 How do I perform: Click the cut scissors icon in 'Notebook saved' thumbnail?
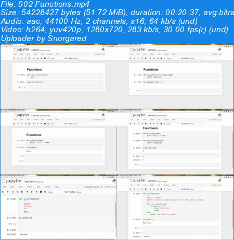pyautogui.click(x=12, y=192)
